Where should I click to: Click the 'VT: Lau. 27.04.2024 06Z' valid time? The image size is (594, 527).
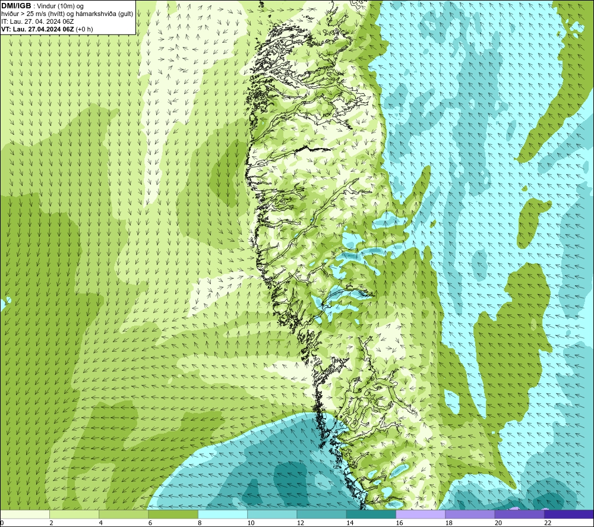point(38,29)
